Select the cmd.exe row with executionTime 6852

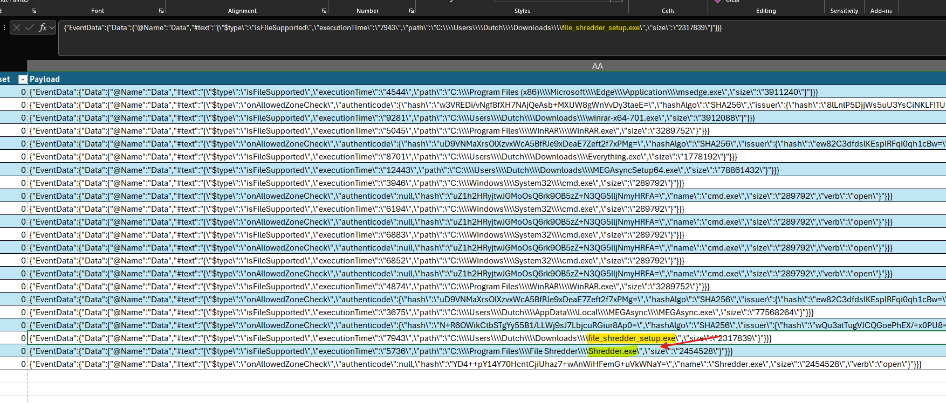tap(487, 261)
